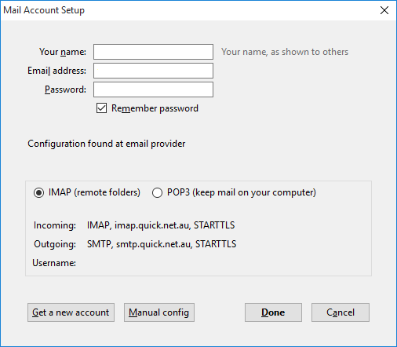
Task: Close the Mail Account Setup dialog
Action: pos(384,10)
